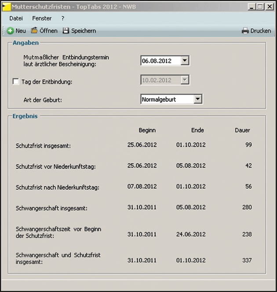The image size is (277, 292).
Task: Maximize the Mutterschutzfristen window
Action: tap(259, 7)
